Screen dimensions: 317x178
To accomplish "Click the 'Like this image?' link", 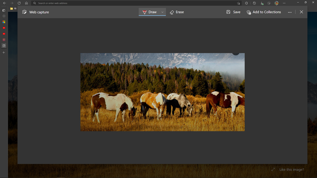I will click(x=292, y=169).
